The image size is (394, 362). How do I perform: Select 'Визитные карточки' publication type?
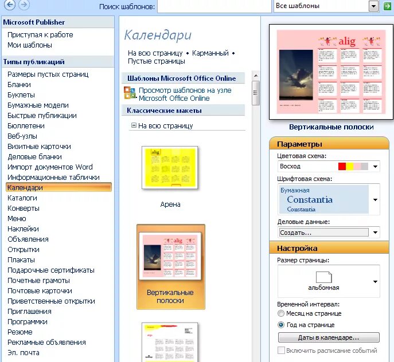(x=39, y=147)
